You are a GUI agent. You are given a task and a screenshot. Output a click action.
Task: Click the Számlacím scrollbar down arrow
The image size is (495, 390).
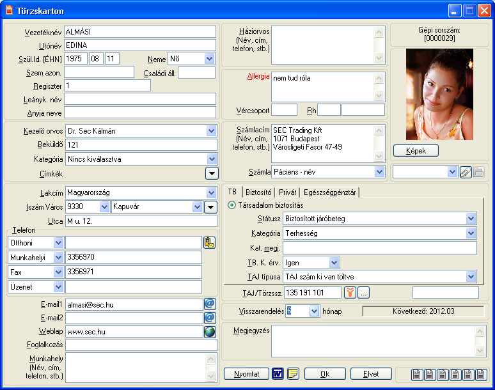pyautogui.click(x=379, y=156)
